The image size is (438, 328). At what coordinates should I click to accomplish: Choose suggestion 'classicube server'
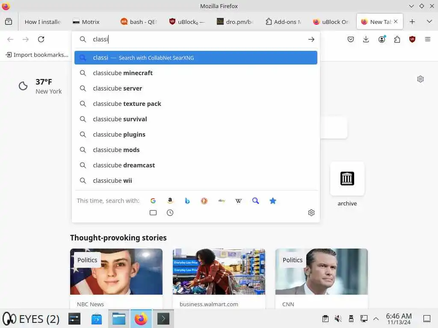pyautogui.click(x=196, y=88)
